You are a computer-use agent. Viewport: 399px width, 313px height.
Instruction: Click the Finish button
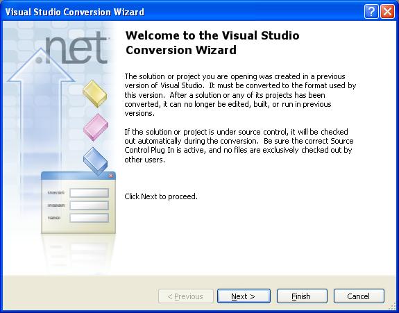coord(302,296)
